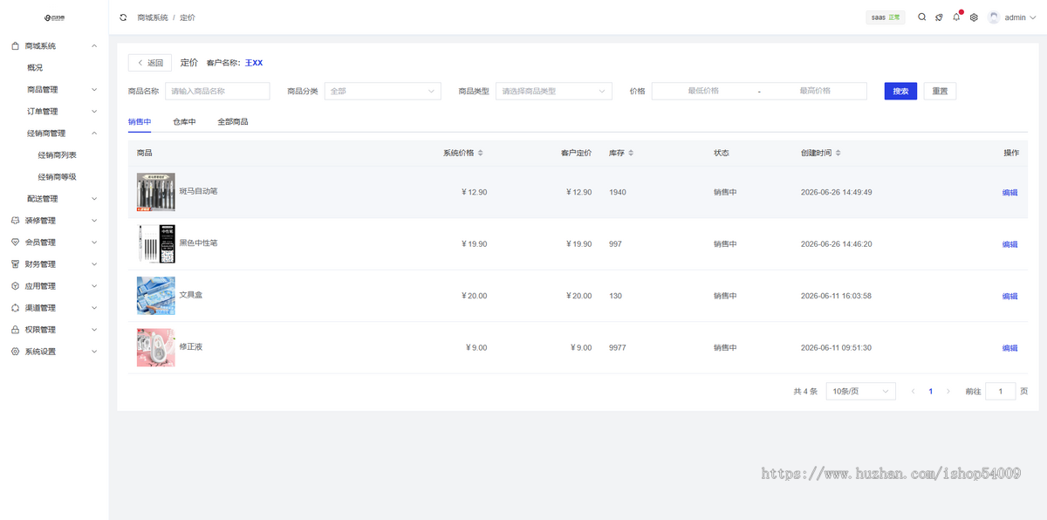Open 经销商等级 in the sidebar

[58, 177]
